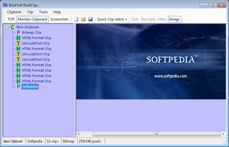Switch to Html view mode
The width and height of the screenshot is (229, 147).
[162, 19]
